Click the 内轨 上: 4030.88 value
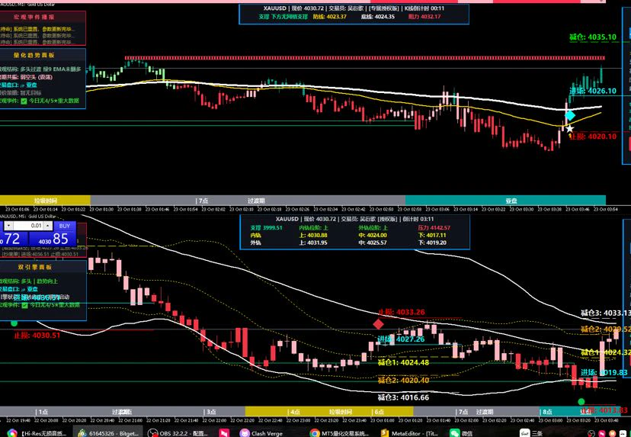This screenshot has width=631, height=437. coord(313,235)
